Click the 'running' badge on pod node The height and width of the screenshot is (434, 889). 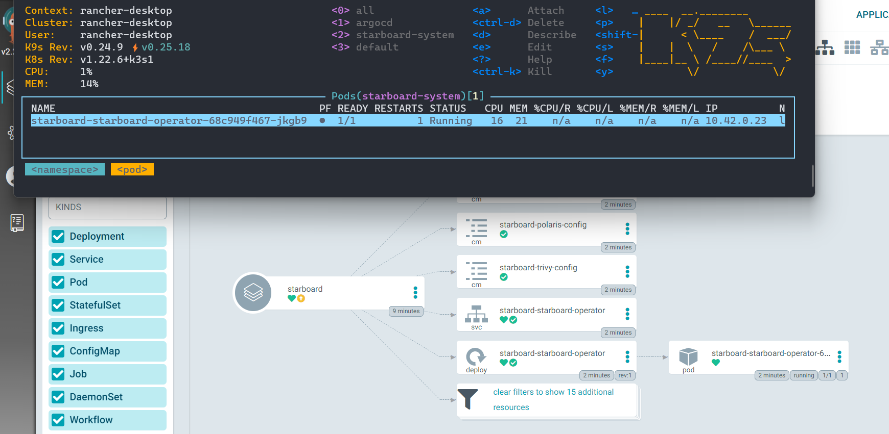pos(804,375)
